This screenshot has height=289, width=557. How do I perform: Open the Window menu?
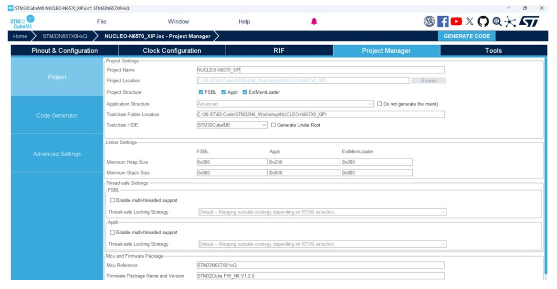(x=179, y=21)
